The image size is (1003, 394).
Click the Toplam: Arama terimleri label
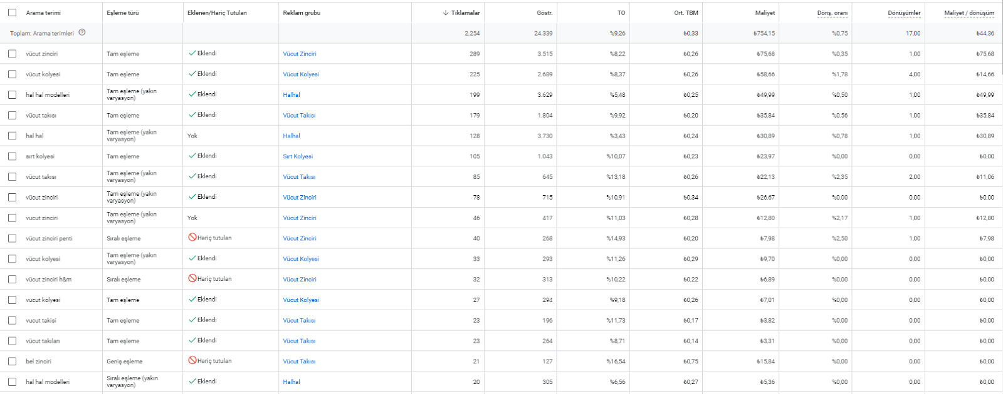[42, 33]
